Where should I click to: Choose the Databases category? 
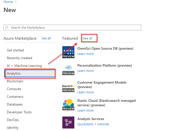pos(15,104)
